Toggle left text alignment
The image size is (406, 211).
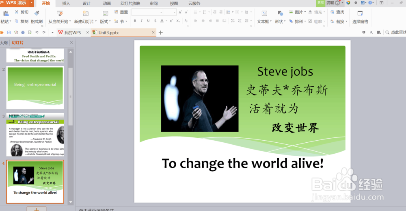point(196,21)
